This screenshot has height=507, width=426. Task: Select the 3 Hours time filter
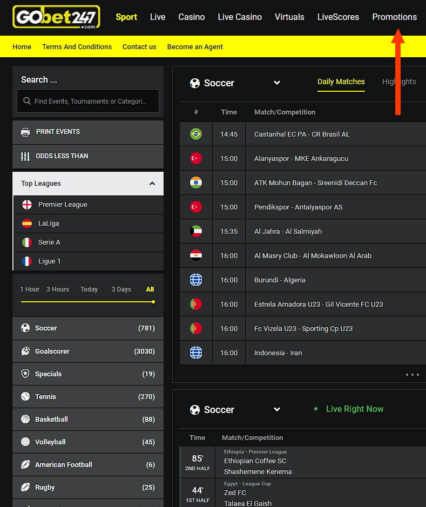pos(58,289)
